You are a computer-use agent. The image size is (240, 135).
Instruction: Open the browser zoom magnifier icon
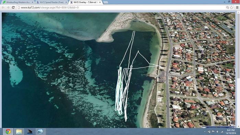click(228, 7)
